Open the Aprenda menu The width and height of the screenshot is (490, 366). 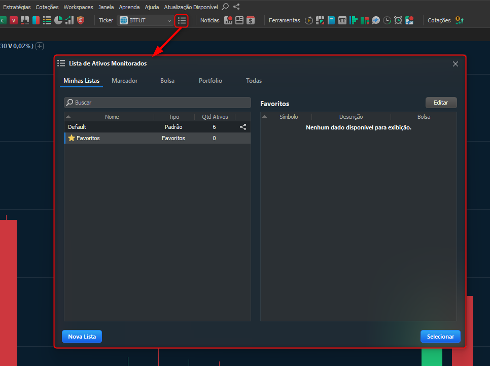129,7
